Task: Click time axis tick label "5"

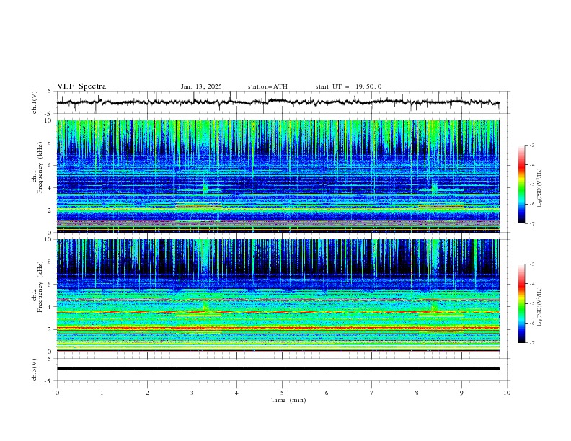Action: coord(282,393)
